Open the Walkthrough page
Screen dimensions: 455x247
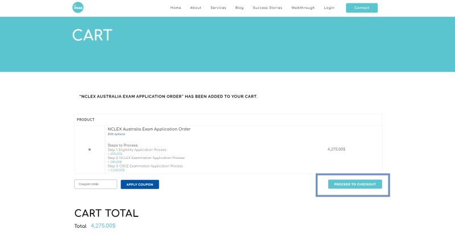[303, 8]
